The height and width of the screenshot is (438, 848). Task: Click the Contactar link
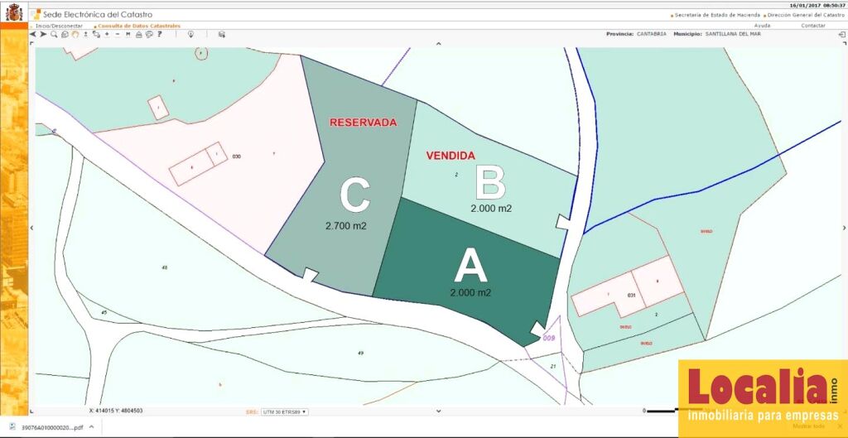[812, 26]
